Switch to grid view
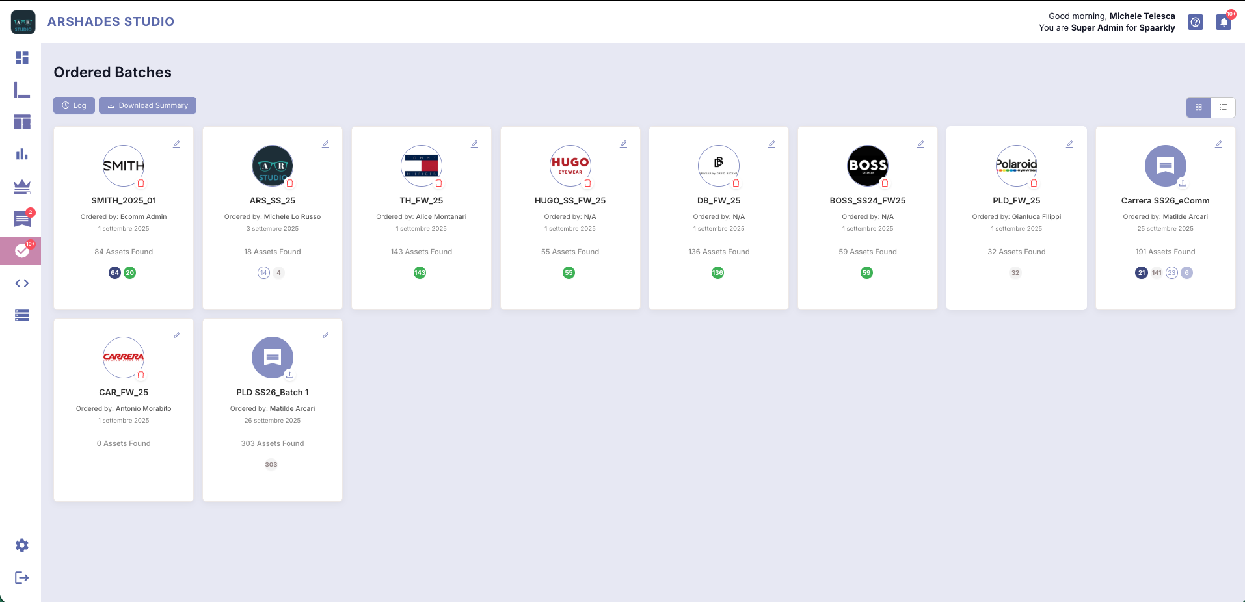The height and width of the screenshot is (602, 1245). [1198, 107]
